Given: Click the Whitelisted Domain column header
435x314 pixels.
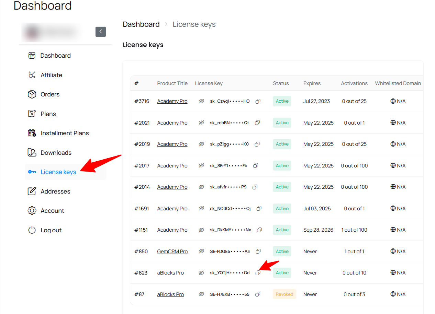Looking at the screenshot, I should [398, 83].
